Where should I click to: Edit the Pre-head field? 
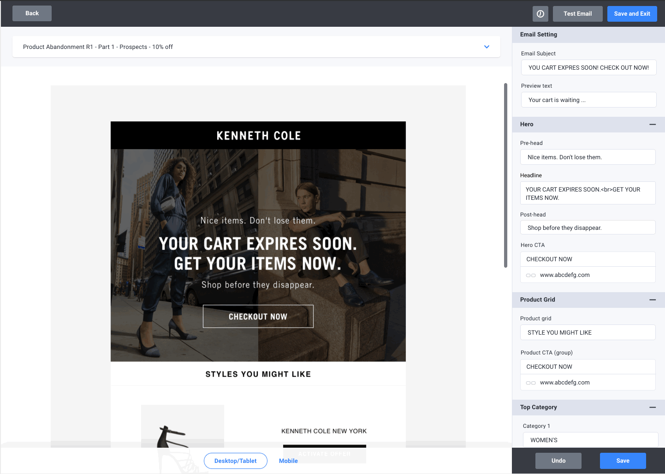(x=588, y=157)
